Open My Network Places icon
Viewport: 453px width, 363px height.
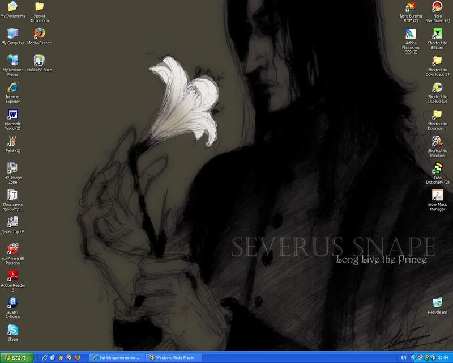12,65
